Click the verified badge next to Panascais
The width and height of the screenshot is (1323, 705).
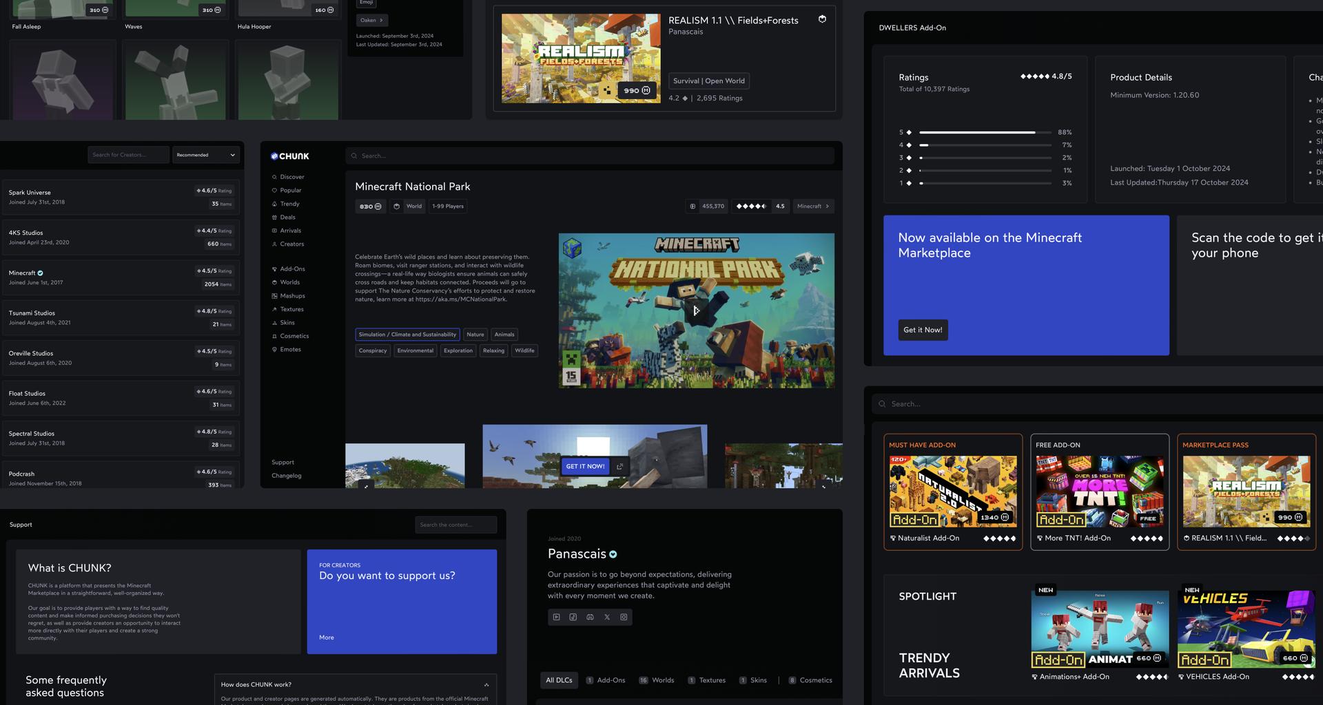tap(613, 554)
